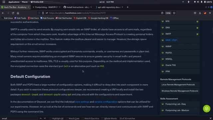Open the Exploit-DB bookmark
213x120 pixels.
point(80,18)
